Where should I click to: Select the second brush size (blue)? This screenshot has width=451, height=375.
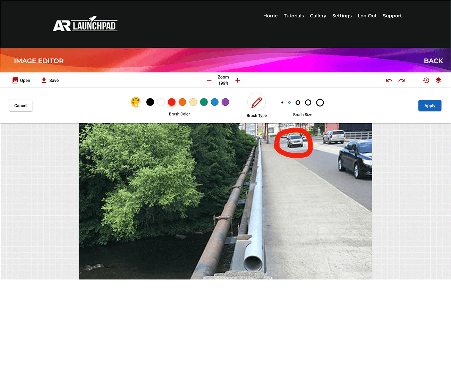tap(289, 102)
